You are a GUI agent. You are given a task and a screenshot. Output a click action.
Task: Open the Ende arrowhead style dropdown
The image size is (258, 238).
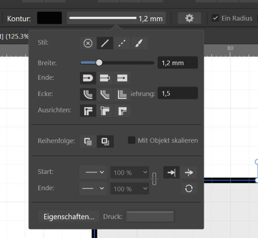pyautogui.click(x=93, y=189)
